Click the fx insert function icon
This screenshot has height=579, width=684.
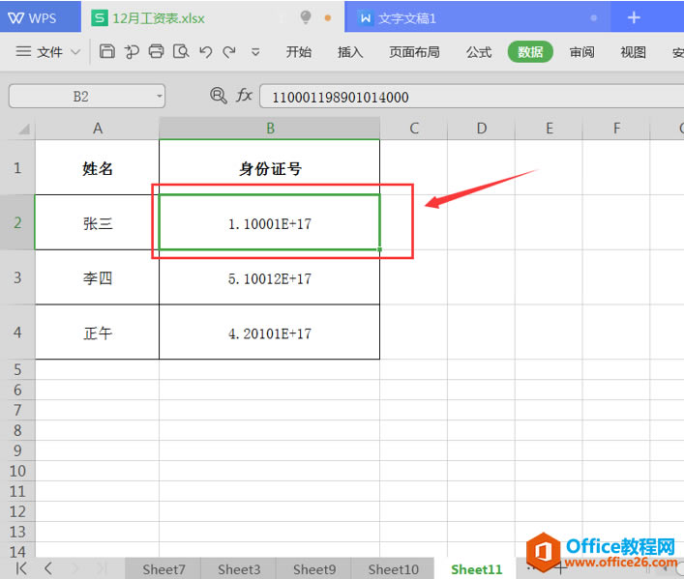244,95
